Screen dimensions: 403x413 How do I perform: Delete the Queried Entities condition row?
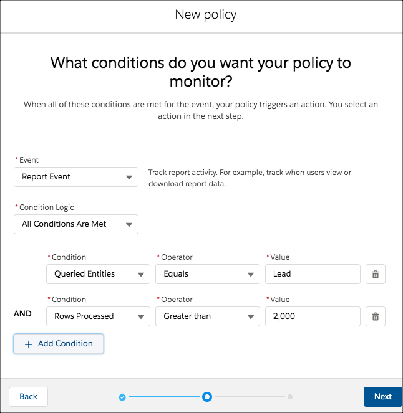click(376, 274)
